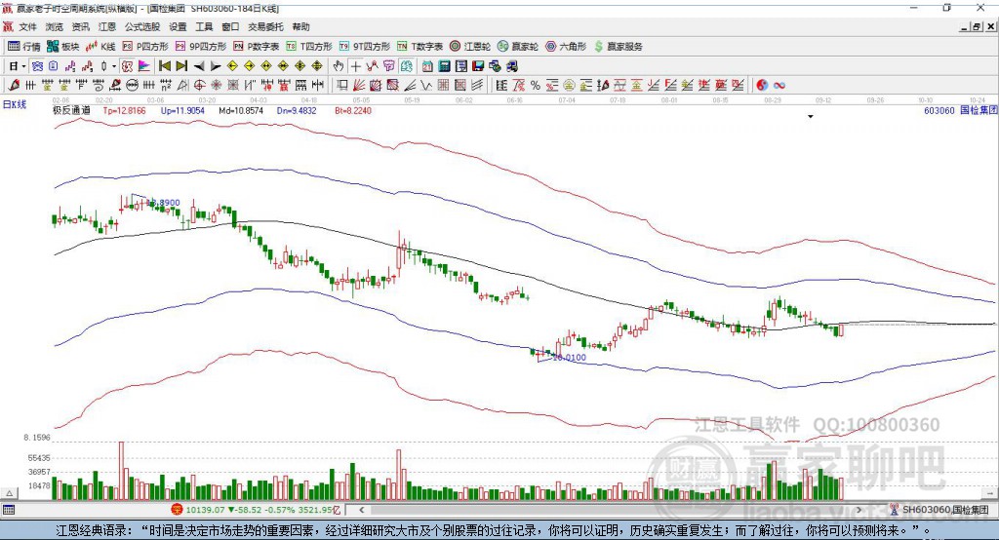Image resolution: width=999 pixels, height=540 pixels.
Task: Click the Tp=12.8166 indicator value
Action: 124,111
